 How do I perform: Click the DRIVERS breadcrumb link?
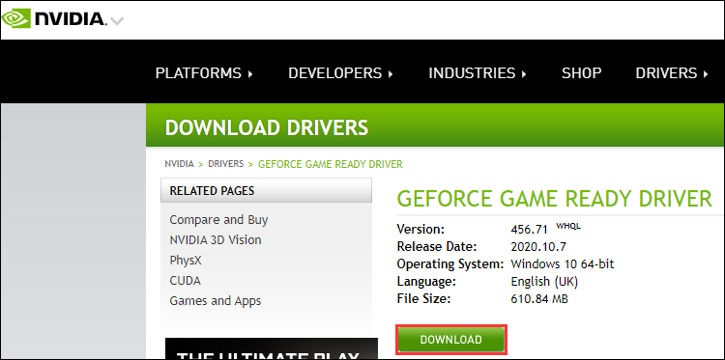(x=225, y=164)
